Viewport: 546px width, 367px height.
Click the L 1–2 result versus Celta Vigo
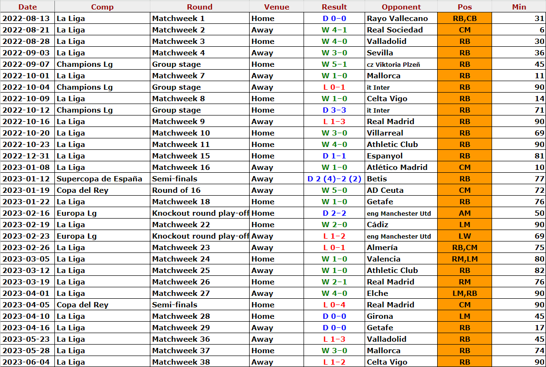coord(334,362)
